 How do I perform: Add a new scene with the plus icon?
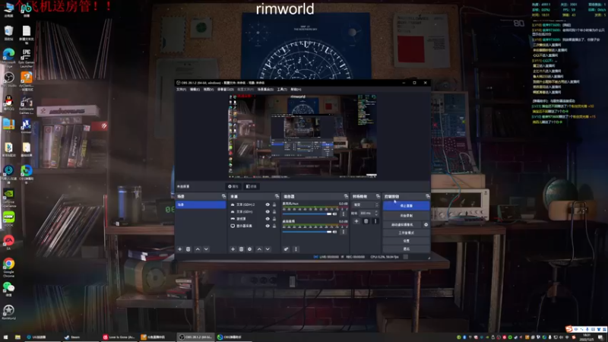pyautogui.click(x=179, y=249)
